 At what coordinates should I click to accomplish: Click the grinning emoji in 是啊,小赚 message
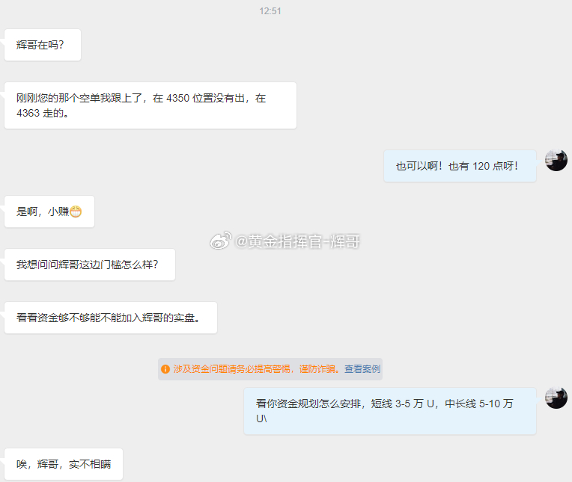76,211
